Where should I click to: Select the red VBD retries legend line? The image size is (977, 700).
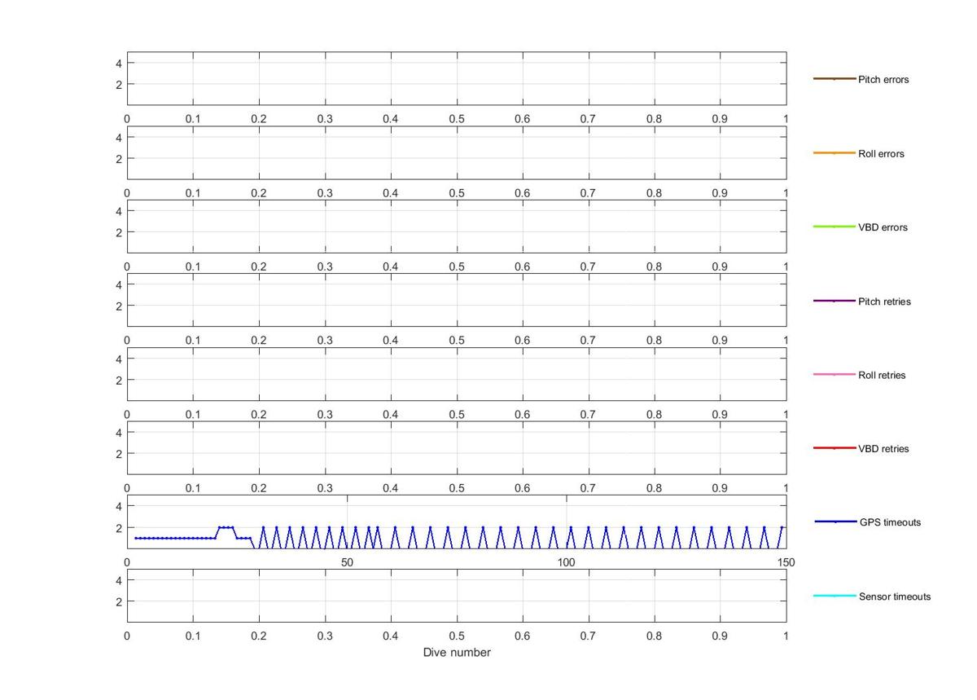(x=835, y=448)
